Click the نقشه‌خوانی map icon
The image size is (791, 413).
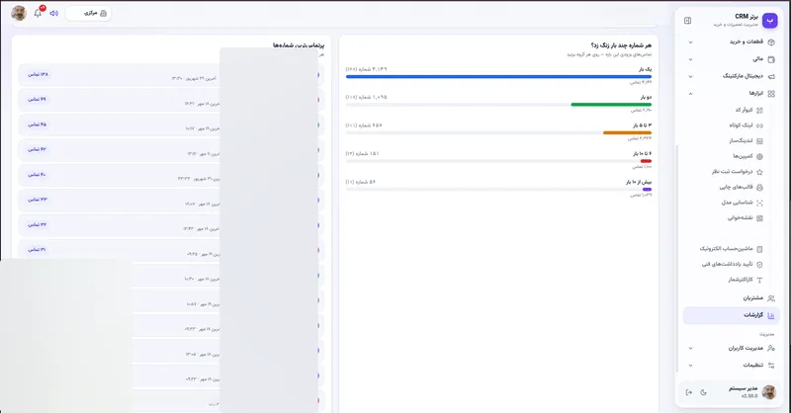pyautogui.click(x=759, y=218)
